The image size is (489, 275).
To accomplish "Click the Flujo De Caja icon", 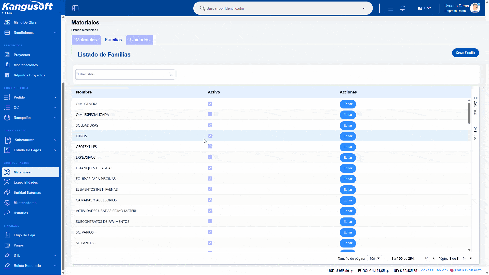I will (7, 235).
